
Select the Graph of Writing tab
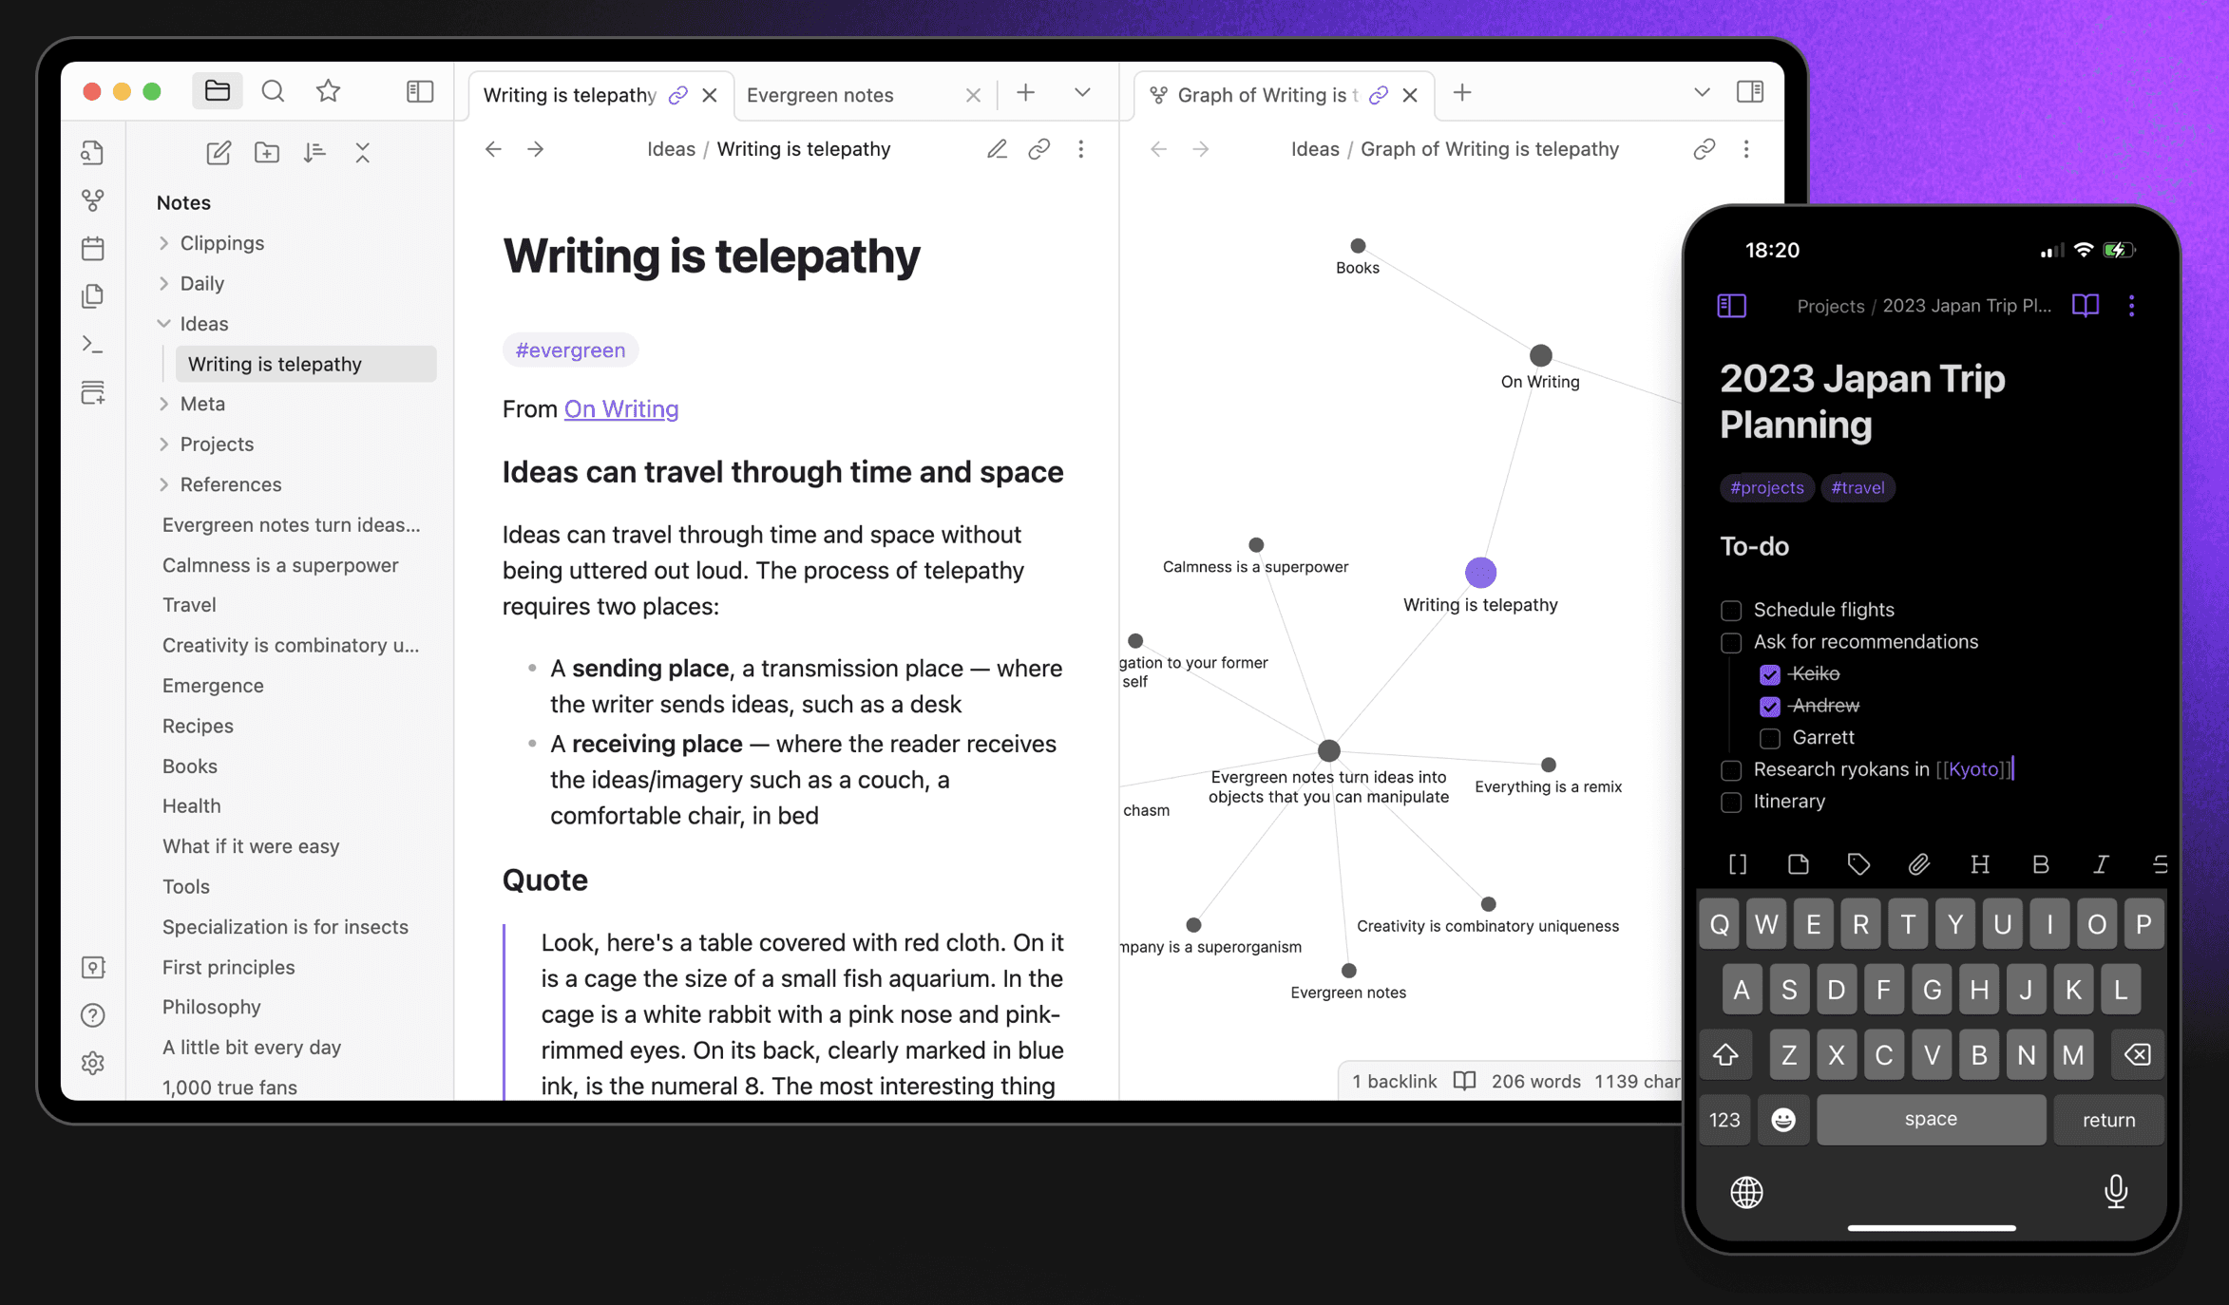click(1261, 95)
